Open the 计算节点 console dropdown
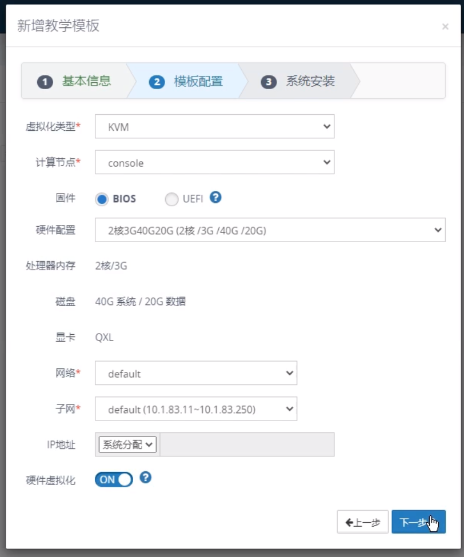The image size is (464, 557). point(214,163)
